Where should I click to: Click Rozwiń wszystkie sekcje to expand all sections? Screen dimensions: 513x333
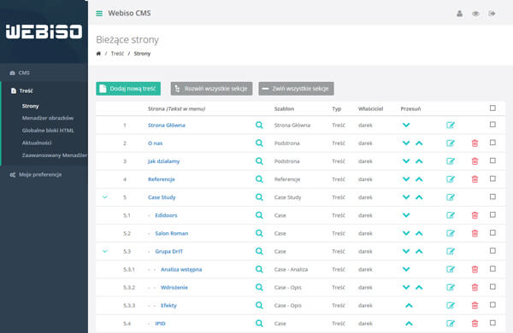(x=211, y=89)
